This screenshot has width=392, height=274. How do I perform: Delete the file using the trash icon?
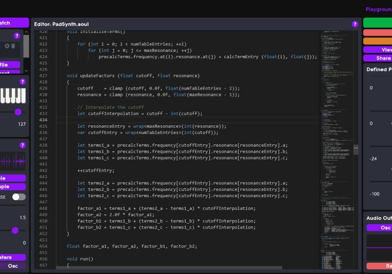pyautogui.click(x=13, y=46)
